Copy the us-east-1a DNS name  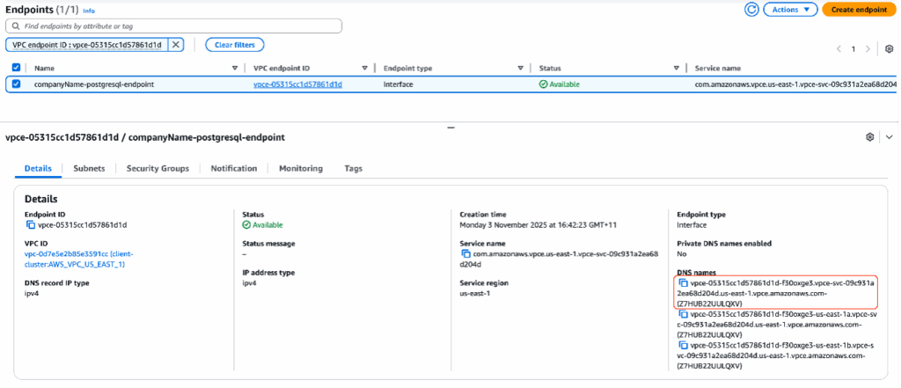click(x=683, y=313)
